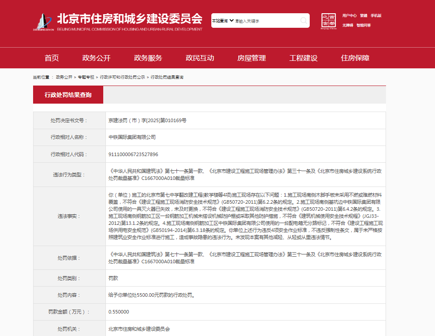Open the 房屋管理 menu
The image size is (435, 336).
pos(251,58)
